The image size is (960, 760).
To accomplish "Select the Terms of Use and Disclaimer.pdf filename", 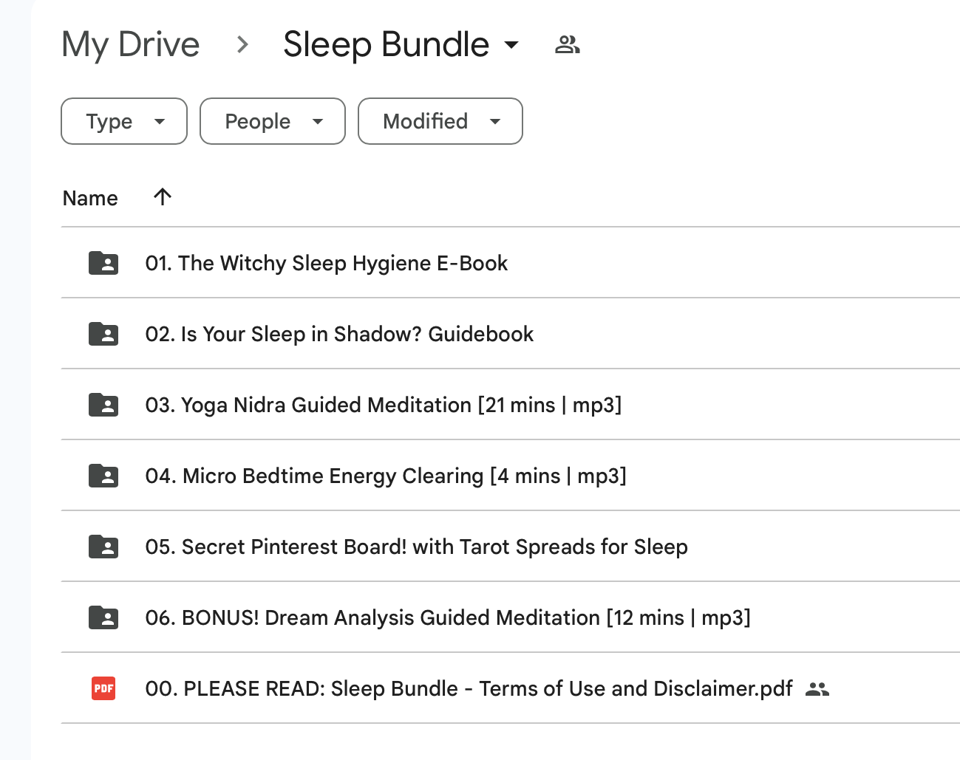I will 469,688.
